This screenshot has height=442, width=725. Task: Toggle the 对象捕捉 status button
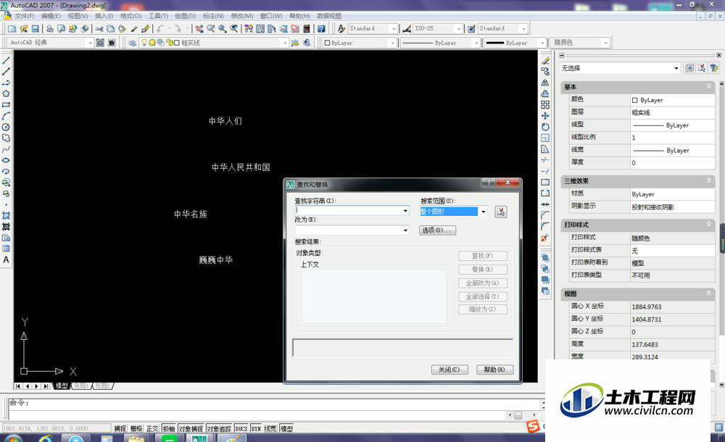click(x=191, y=428)
